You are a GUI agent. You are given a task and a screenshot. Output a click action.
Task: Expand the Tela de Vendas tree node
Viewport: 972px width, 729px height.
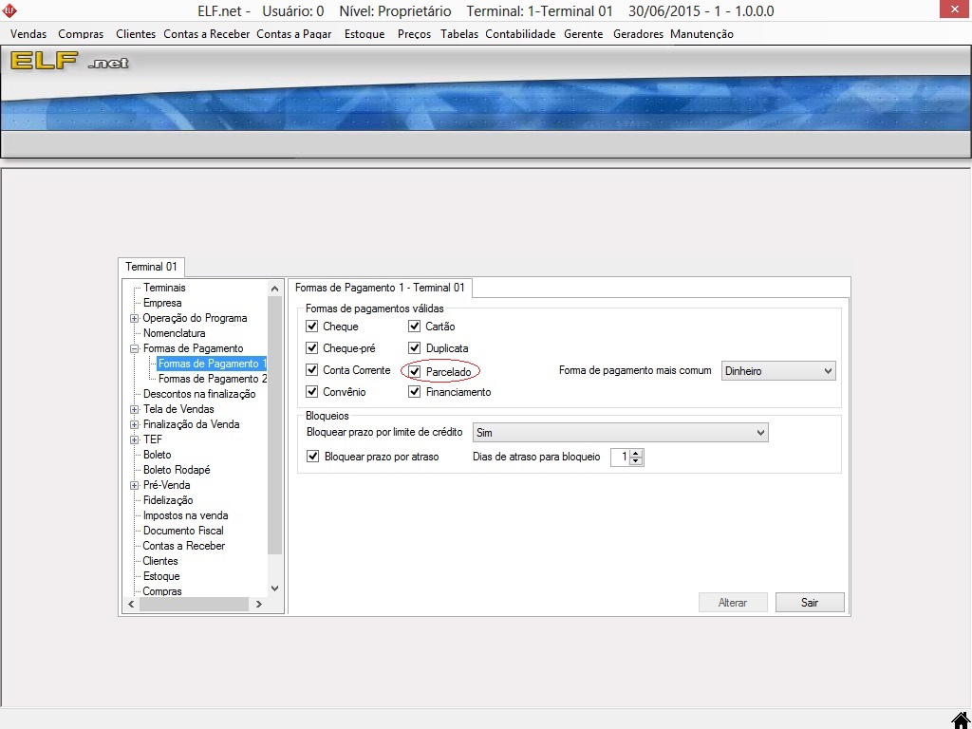coord(135,409)
